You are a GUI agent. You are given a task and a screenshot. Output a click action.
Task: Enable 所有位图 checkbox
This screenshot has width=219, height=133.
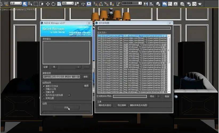pyautogui.click(x=44, y=98)
